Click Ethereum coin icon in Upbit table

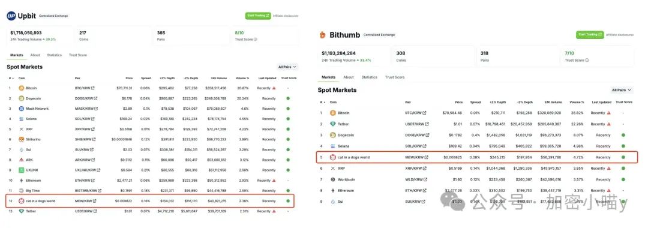pos(22,181)
